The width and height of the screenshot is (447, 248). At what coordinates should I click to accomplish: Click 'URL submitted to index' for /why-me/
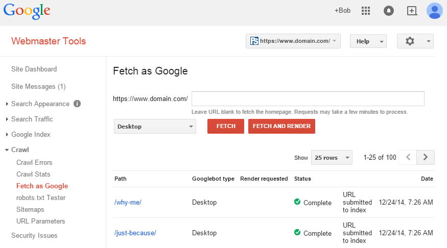tap(357, 203)
